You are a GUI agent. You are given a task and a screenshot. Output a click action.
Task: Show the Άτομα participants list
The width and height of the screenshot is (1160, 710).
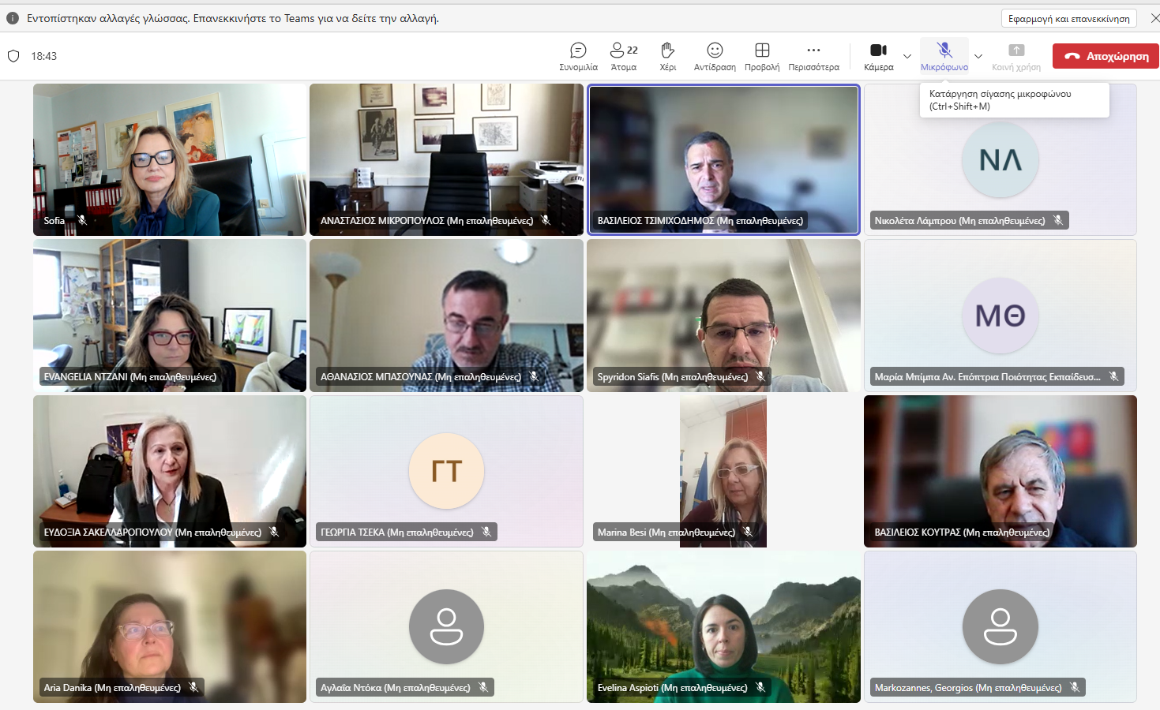tap(624, 56)
